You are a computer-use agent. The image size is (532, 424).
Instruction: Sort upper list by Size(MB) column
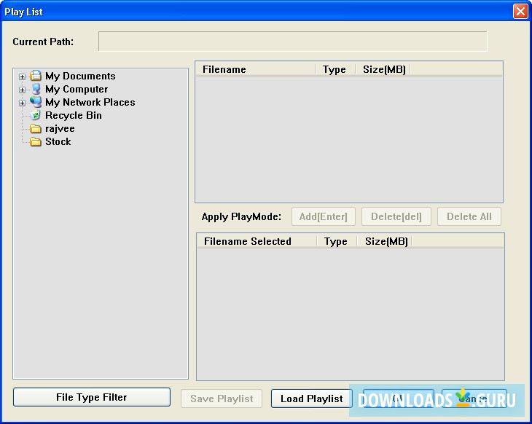click(383, 69)
